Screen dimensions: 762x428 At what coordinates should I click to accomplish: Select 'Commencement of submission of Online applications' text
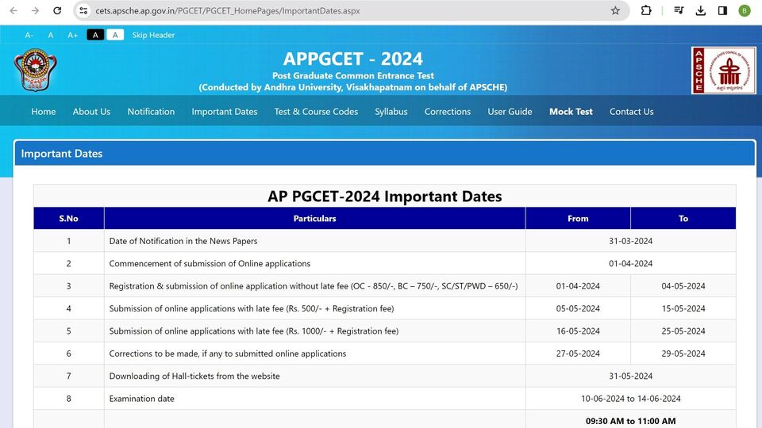pyautogui.click(x=210, y=263)
